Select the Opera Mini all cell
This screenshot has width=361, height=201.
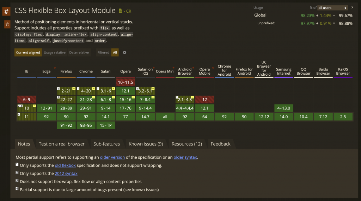[x=165, y=117]
